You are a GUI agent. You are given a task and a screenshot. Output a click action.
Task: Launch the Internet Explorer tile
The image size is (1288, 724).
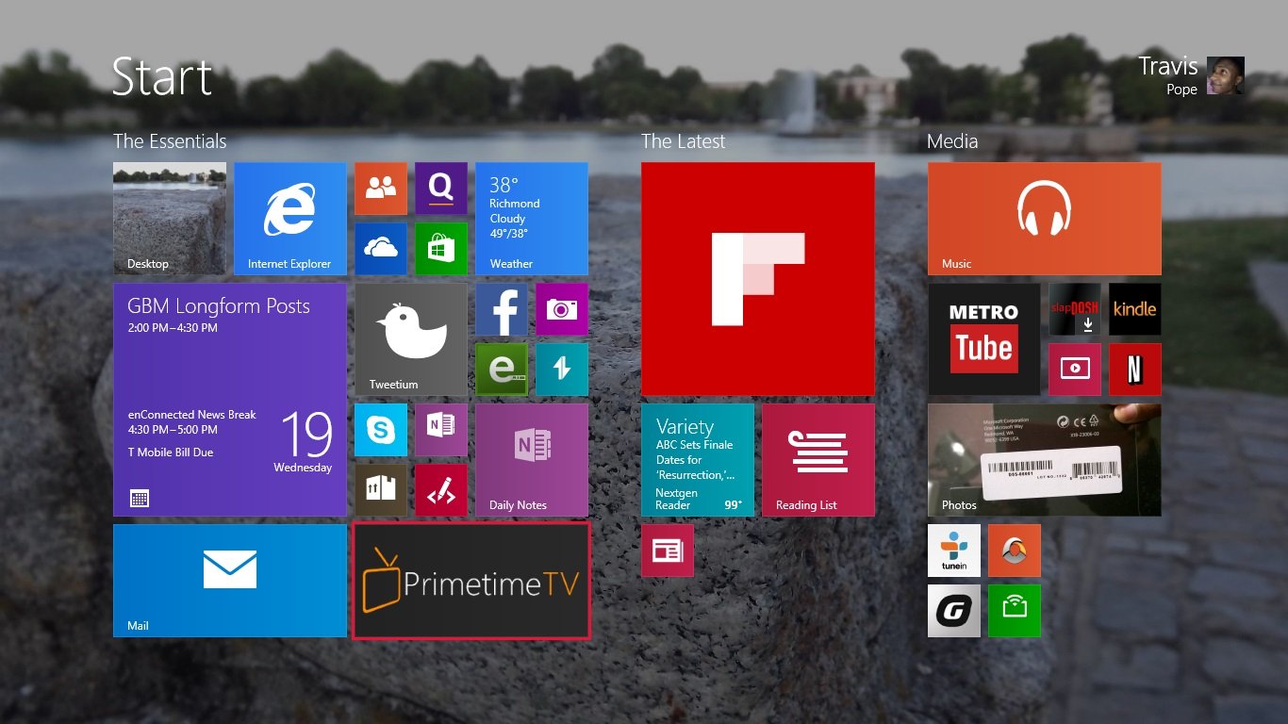[290, 219]
